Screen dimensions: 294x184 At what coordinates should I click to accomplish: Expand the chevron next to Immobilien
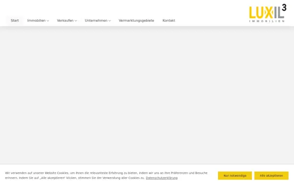[x=48, y=21]
